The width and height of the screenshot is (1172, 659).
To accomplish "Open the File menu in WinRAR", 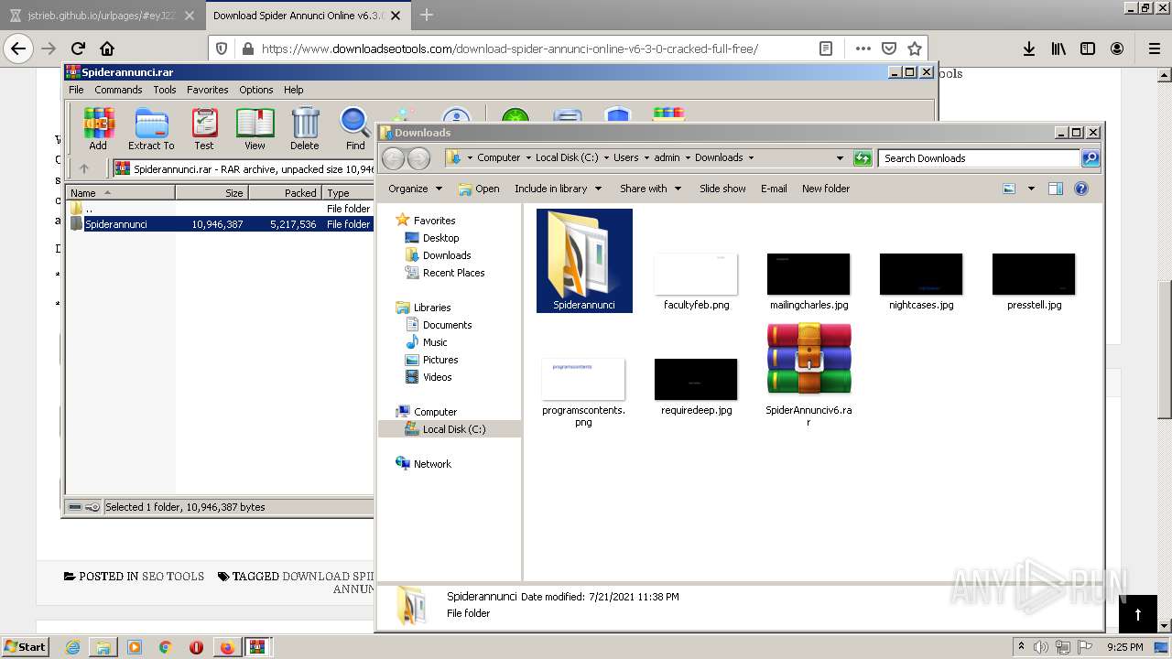I will tap(76, 90).
